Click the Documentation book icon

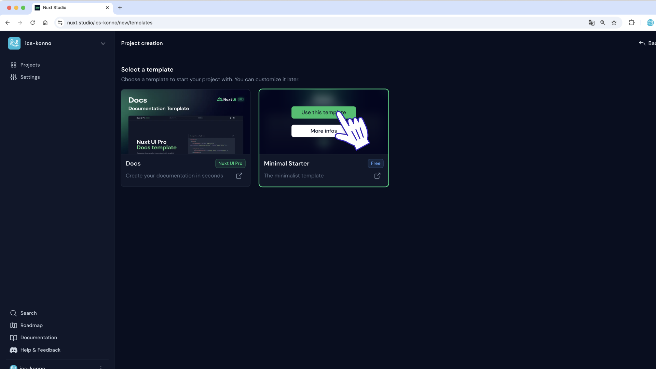13,338
